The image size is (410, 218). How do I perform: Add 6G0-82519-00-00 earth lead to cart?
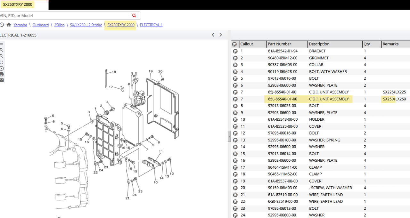[235, 202]
